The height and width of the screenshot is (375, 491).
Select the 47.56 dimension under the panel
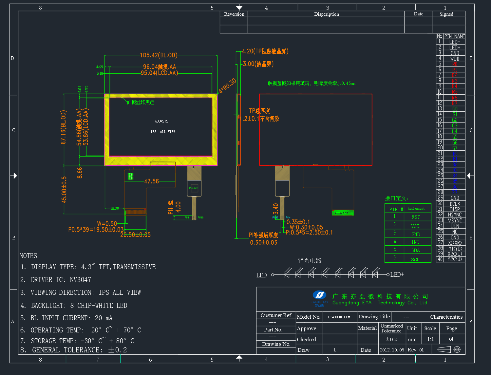[x=151, y=181]
